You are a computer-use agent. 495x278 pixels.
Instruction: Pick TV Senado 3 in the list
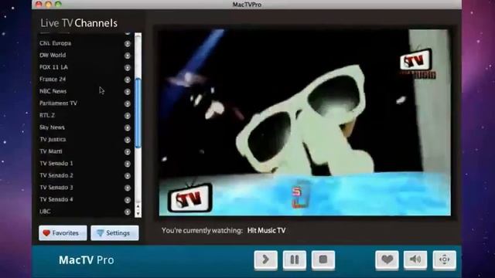point(56,188)
